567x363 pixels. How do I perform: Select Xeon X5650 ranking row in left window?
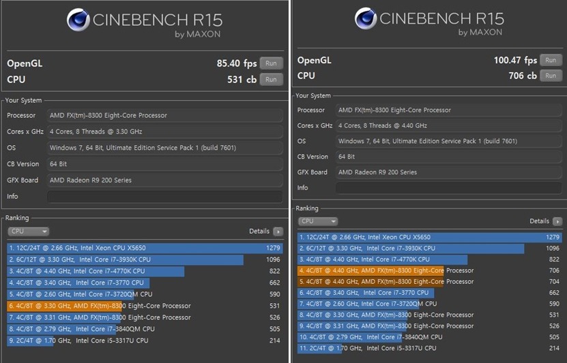click(x=145, y=248)
